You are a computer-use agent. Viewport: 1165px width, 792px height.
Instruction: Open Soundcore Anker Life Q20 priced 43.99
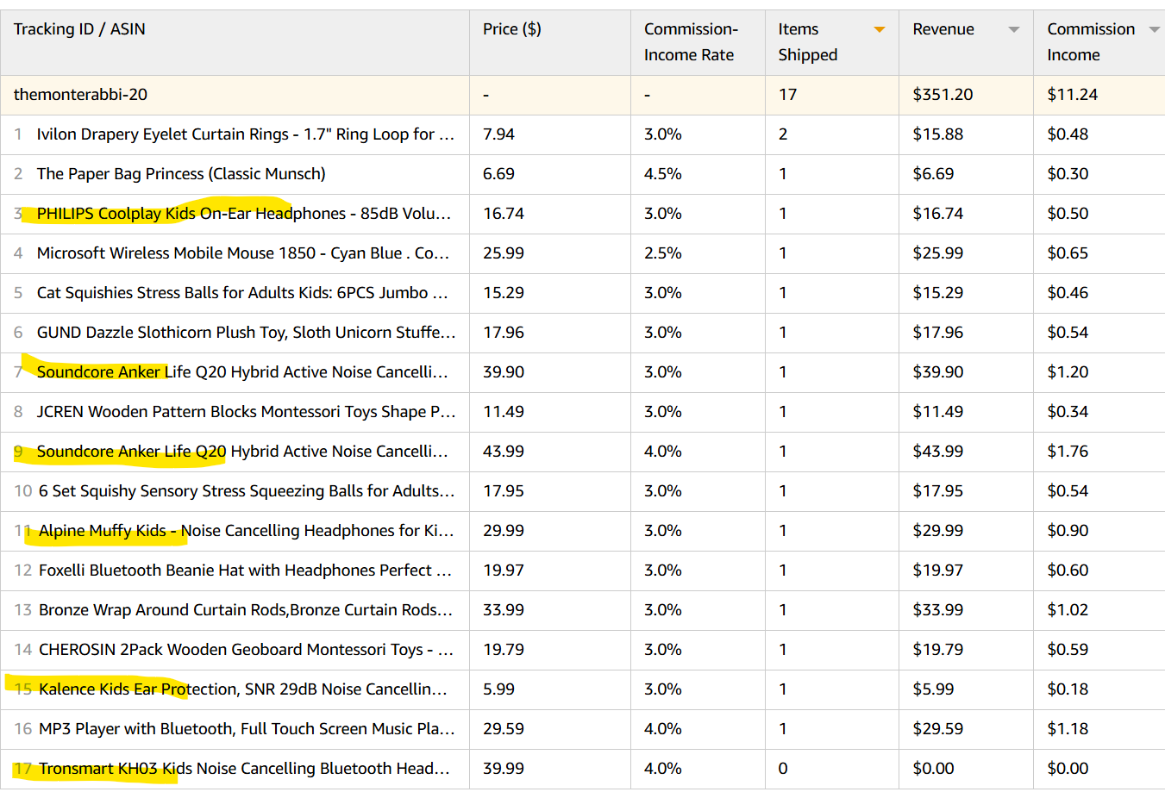point(242,452)
